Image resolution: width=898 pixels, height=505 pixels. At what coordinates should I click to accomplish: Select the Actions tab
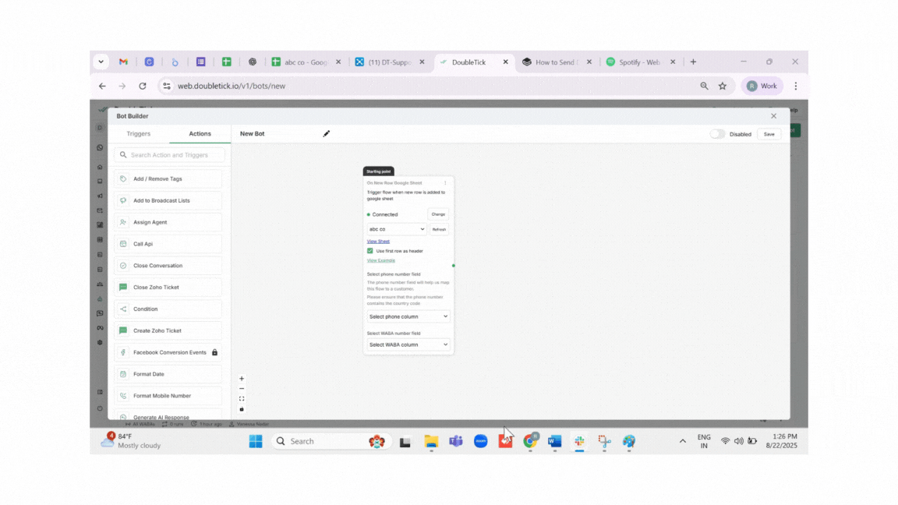[200, 134]
